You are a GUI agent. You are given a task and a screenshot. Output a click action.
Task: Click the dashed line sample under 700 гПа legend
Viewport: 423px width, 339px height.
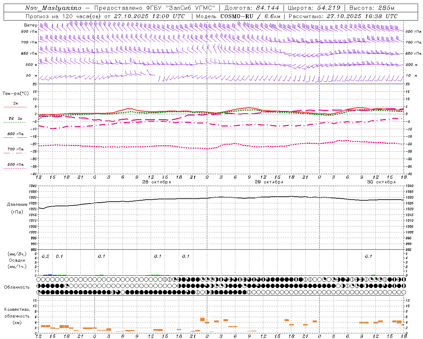15,153
